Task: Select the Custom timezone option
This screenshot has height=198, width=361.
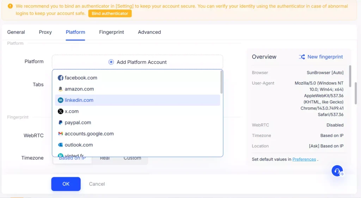Action: (132, 158)
